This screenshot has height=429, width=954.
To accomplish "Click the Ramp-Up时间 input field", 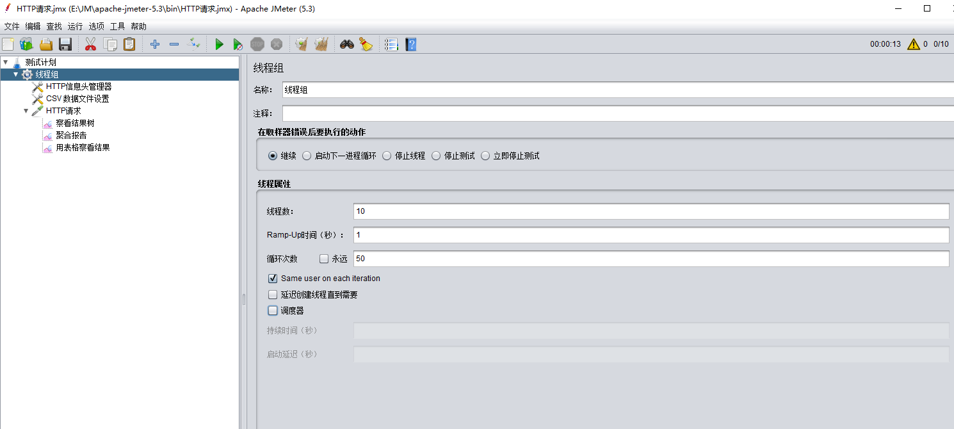I will (651, 235).
